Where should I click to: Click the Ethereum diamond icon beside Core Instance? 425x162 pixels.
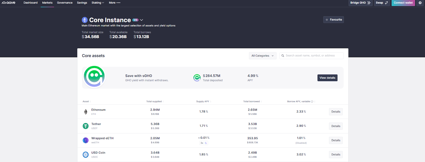85,20
